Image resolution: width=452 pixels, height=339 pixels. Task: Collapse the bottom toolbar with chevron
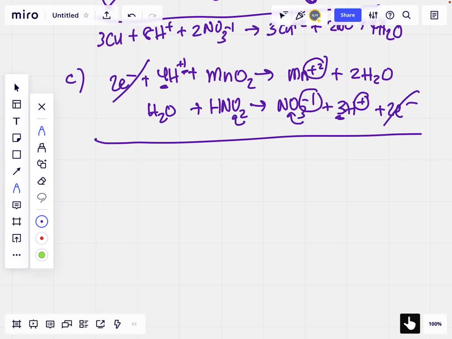click(134, 324)
